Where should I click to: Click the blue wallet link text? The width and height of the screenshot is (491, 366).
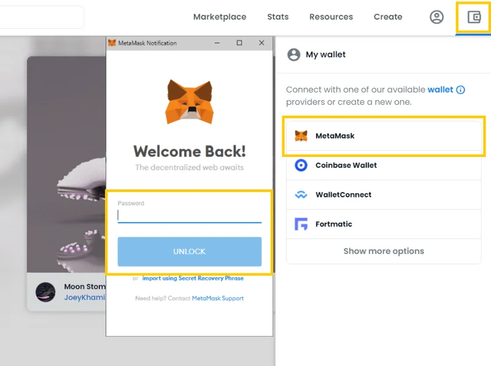440,90
